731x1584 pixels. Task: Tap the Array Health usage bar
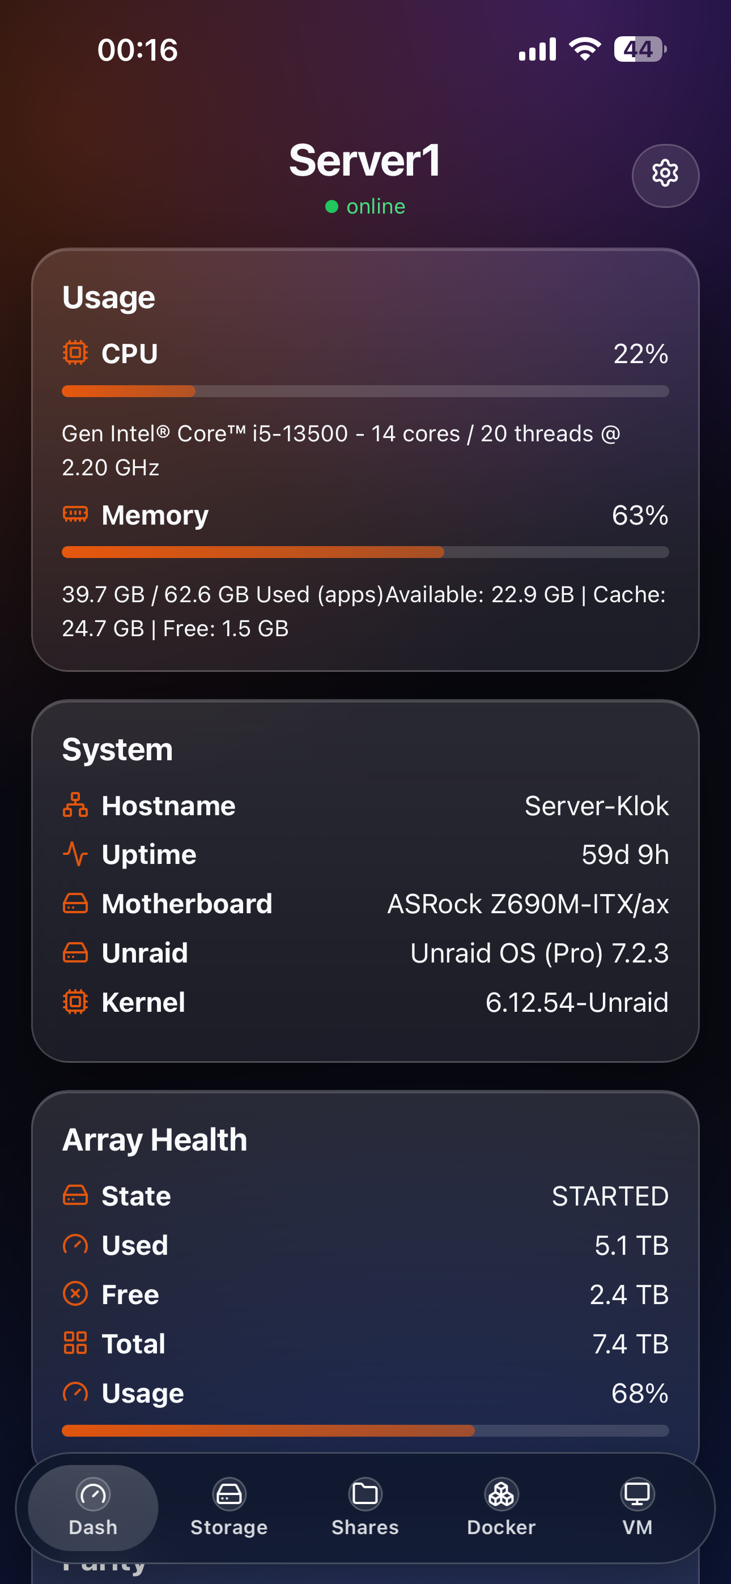click(365, 1430)
